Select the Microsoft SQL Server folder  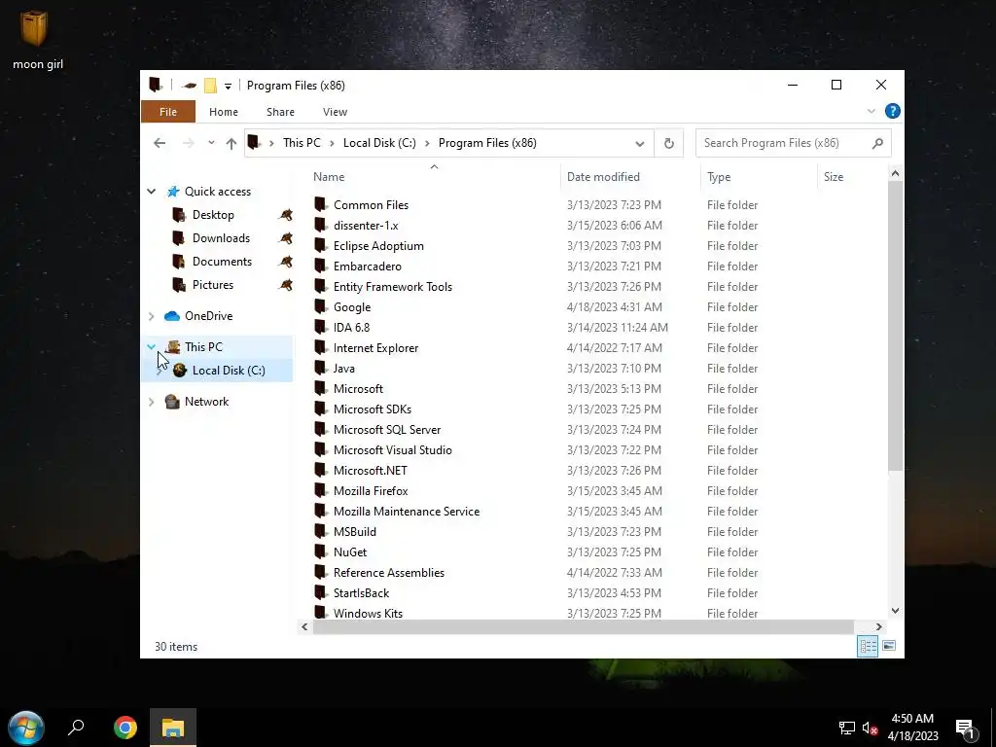[x=387, y=429]
